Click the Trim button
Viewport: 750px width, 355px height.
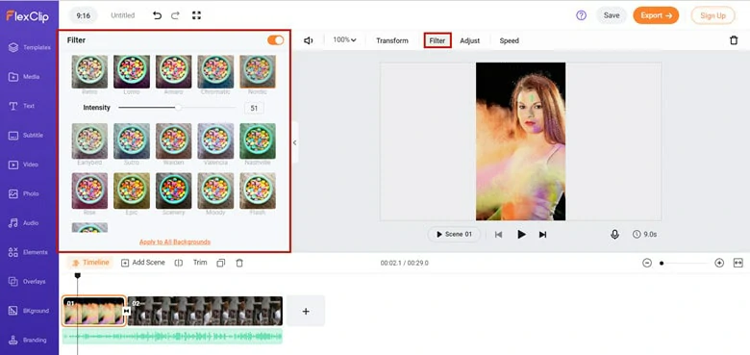click(200, 263)
